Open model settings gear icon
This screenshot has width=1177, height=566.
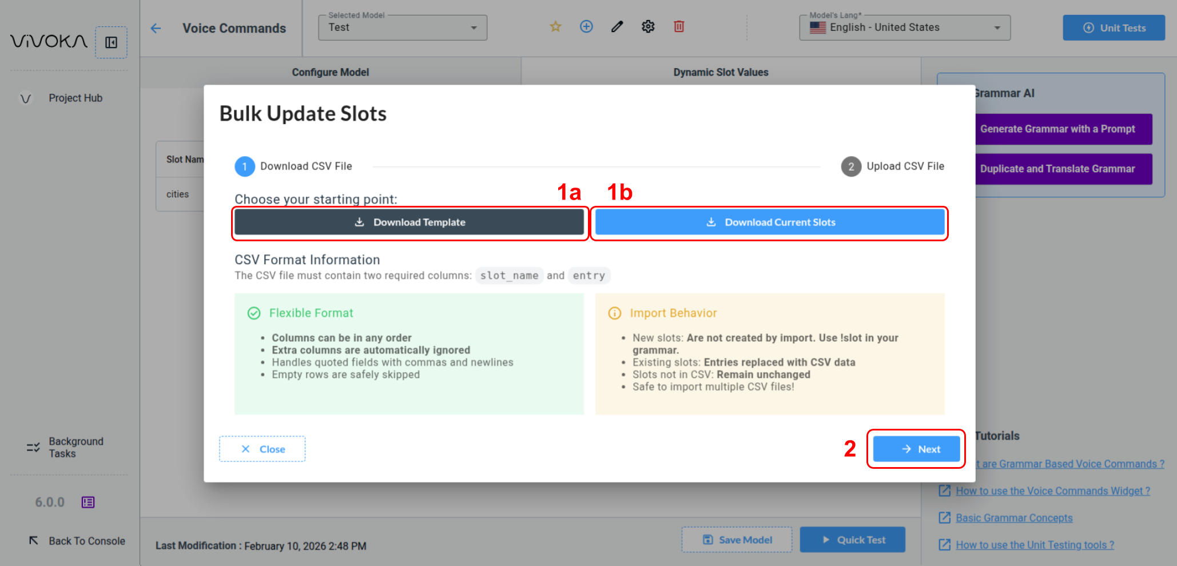tap(648, 27)
